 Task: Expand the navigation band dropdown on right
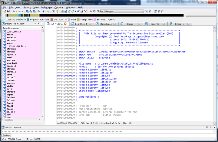(x=215, y=15)
